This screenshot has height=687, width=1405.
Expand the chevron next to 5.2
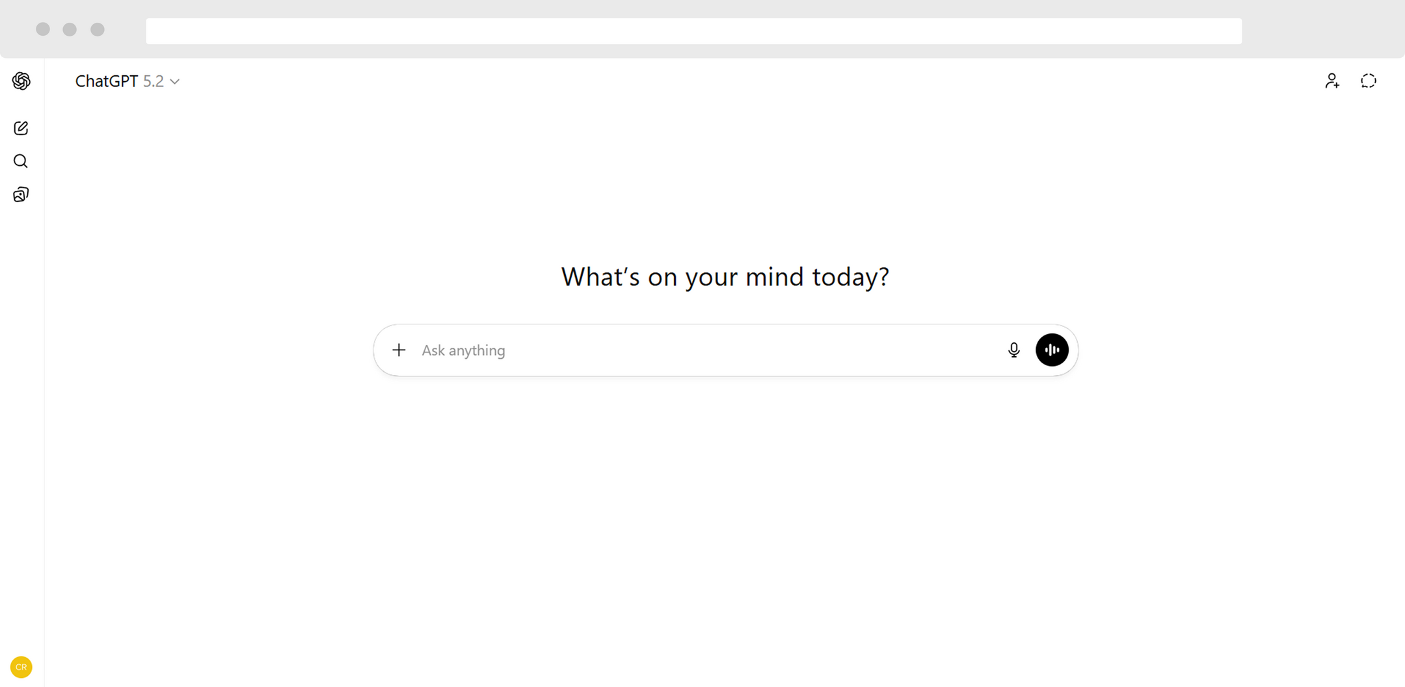(x=174, y=81)
